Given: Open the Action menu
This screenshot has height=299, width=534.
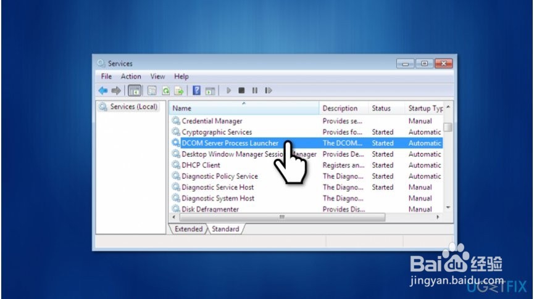Looking at the screenshot, I should tap(131, 76).
